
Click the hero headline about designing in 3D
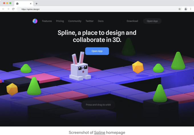pyautogui.click(x=97, y=36)
